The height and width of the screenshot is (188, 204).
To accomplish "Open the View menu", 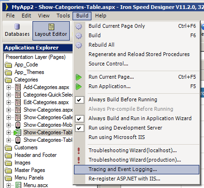I will [x=44, y=16].
